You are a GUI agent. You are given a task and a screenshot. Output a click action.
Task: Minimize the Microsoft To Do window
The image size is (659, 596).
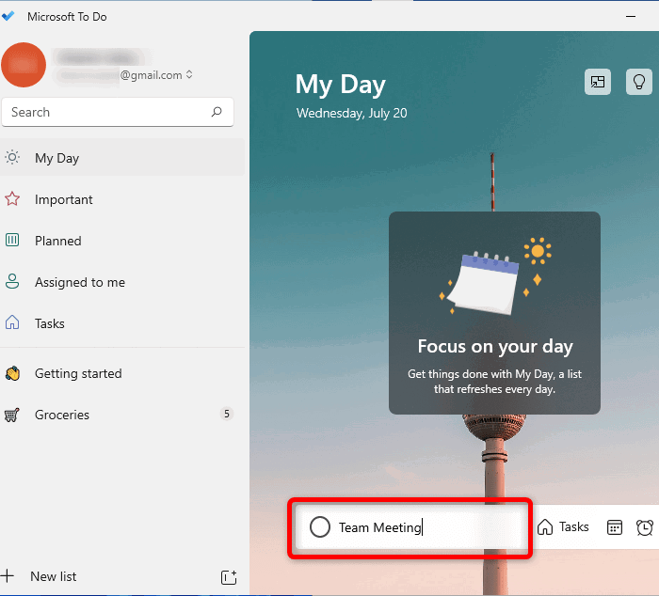pyautogui.click(x=631, y=16)
